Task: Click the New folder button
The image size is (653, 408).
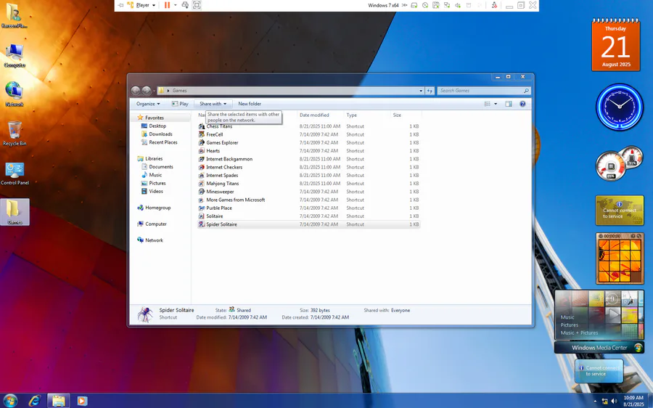Action: tap(250, 104)
